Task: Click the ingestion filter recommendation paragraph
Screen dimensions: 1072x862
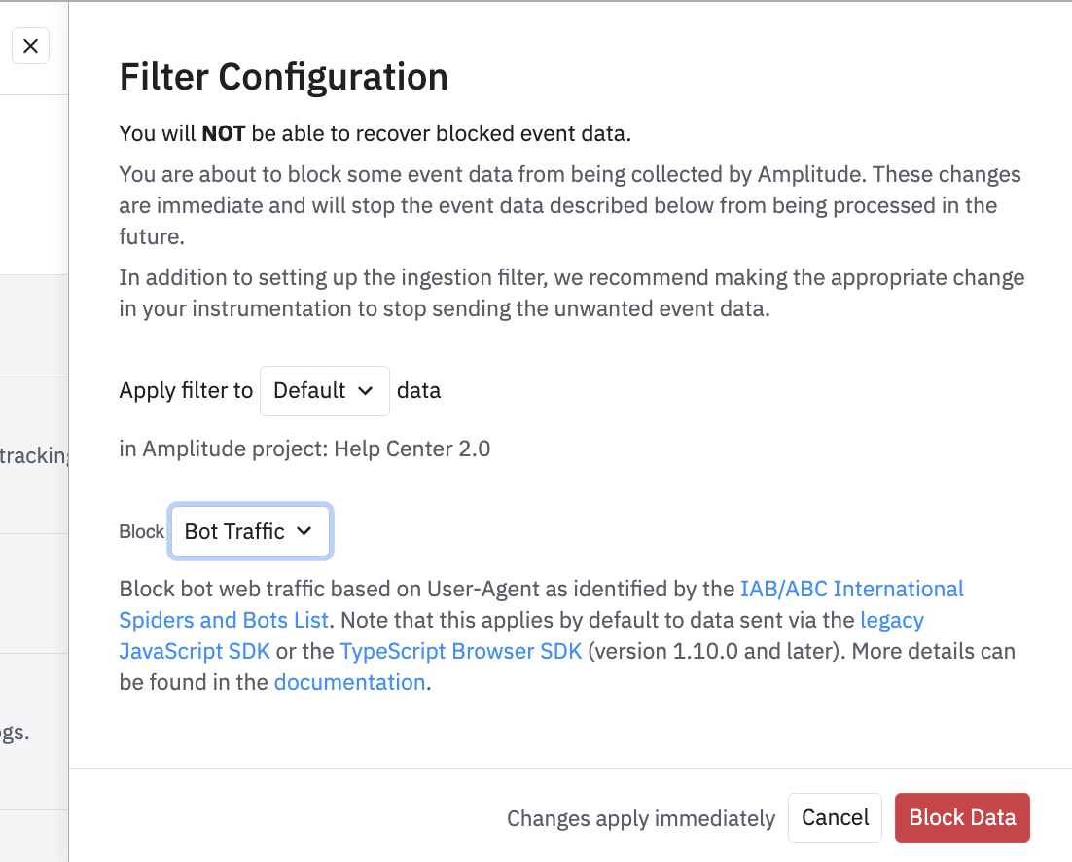Action: (571, 294)
